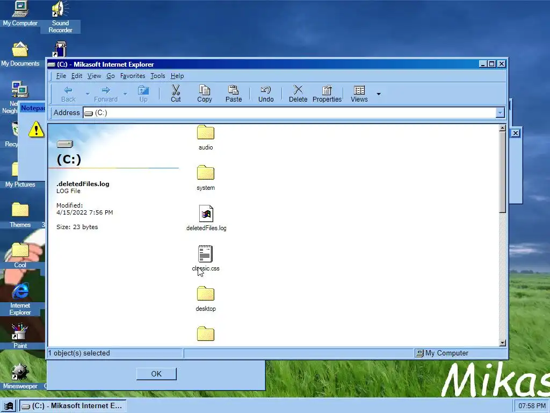The image size is (550, 413).
Task: Click the 'Size: 23 bytes' text
Action: pos(77,227)
